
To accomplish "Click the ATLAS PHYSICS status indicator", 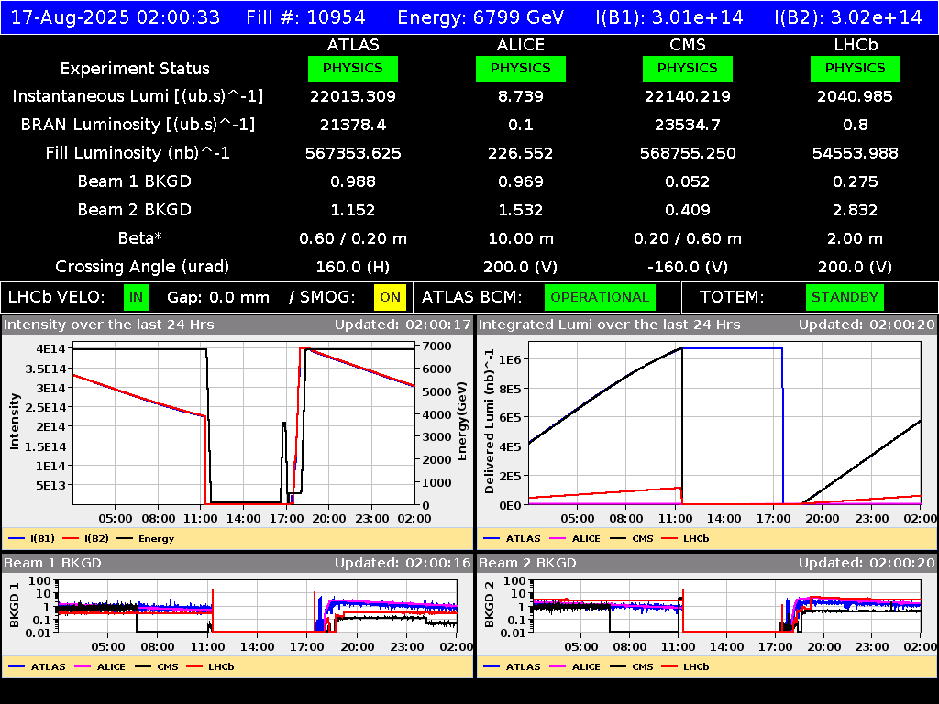I will tap(353, 68).
